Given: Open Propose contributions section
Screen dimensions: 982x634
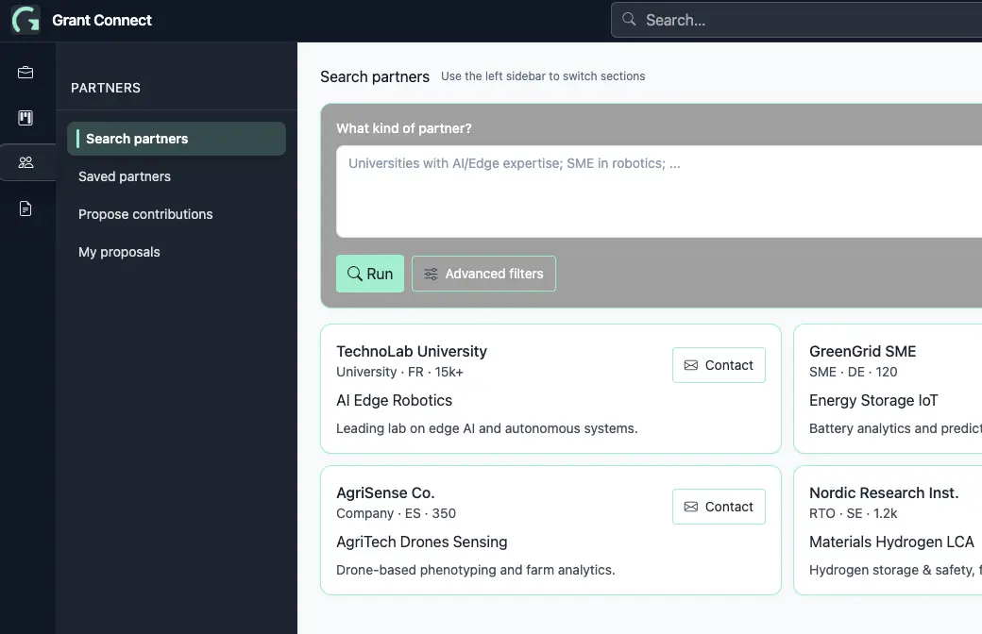Looking at the screenshot, I should click(x=145, y=214).
